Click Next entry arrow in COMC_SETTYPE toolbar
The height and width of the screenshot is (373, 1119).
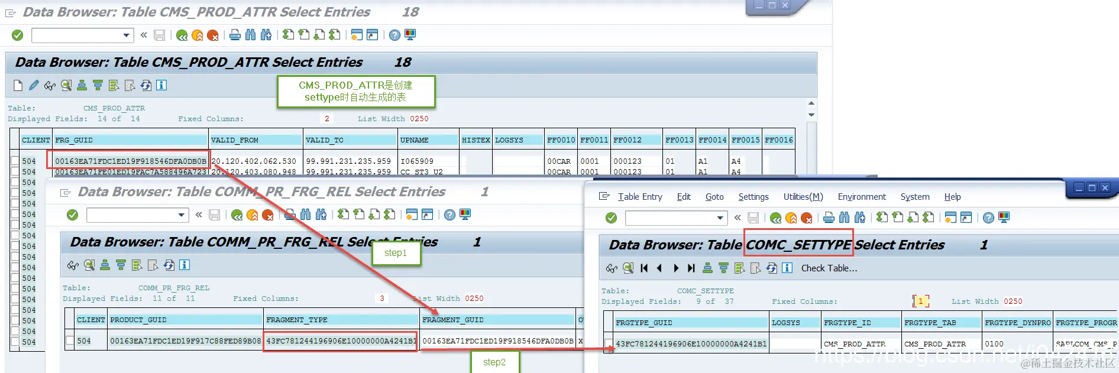676,268
